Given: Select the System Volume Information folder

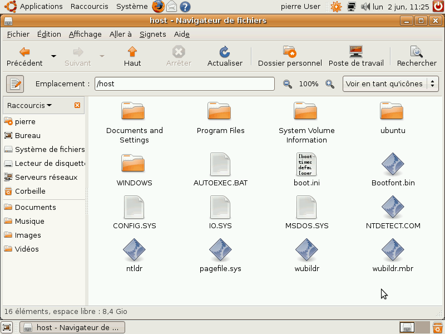Looking at the screenshot, I should [x=305, y=111].
